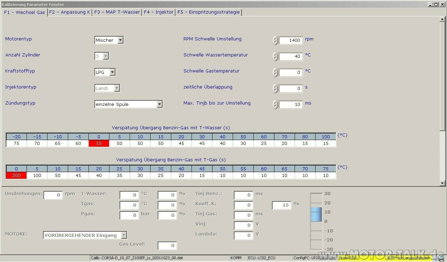The height and width of the screenshot is (262, 447).
Task: Click the RPM Schwelle field showing 1400
Action: point(291,40)
